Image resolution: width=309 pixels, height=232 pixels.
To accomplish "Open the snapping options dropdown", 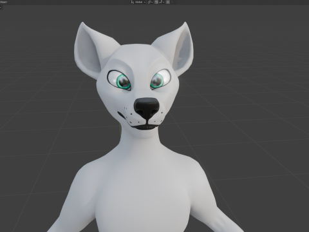I will point(162,2).
